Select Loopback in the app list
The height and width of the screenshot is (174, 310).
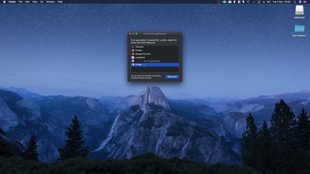[155, 58]
